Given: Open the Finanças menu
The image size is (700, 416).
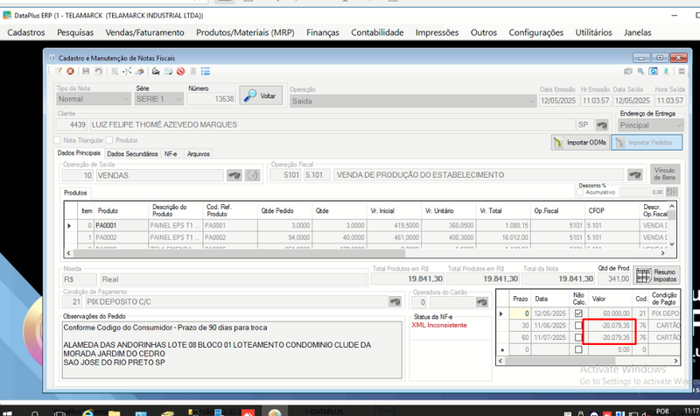Looking at the screenshot, I should pos(323,32).
